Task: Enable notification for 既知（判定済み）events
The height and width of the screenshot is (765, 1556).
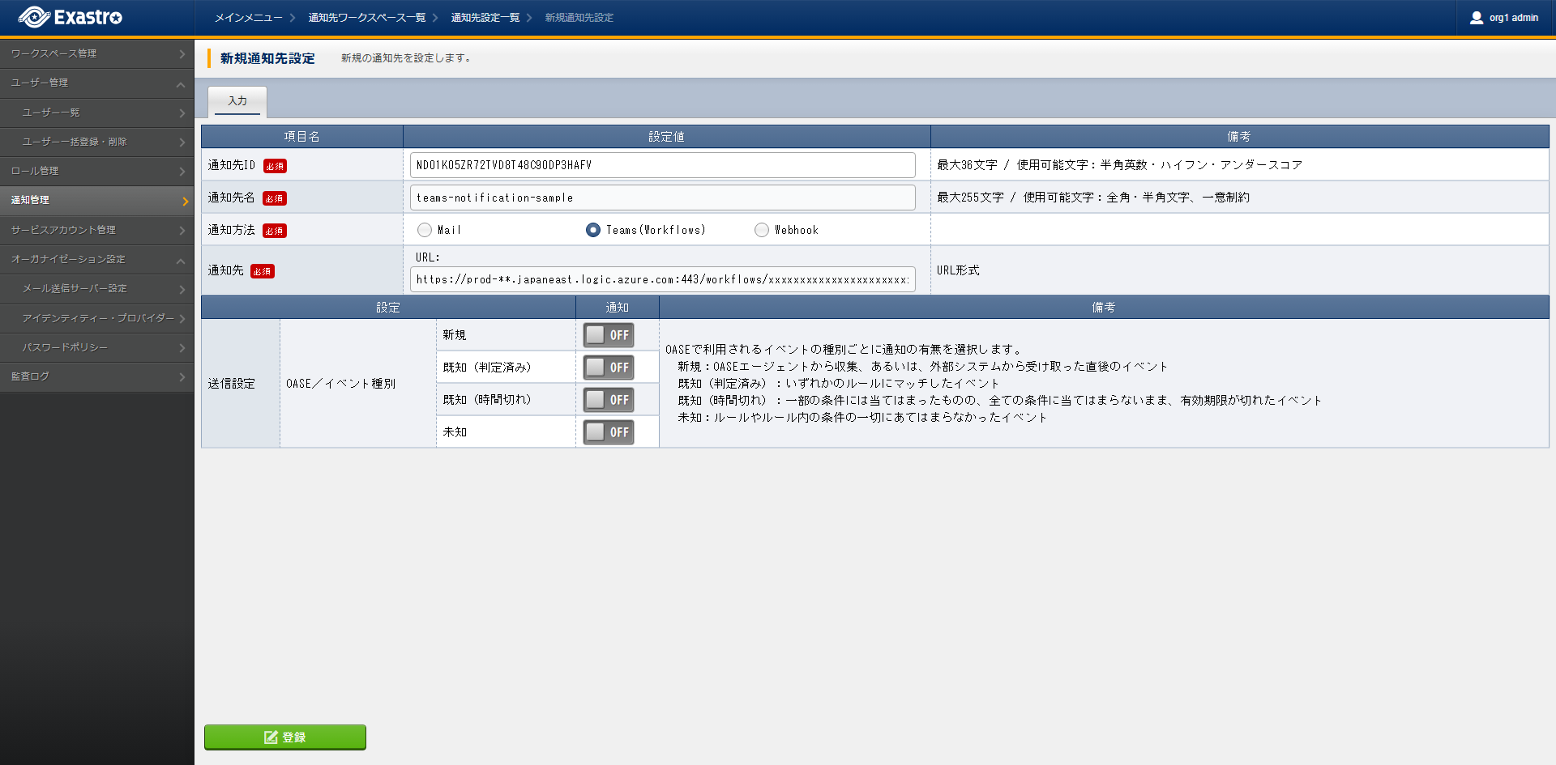Action: [609, 368]
